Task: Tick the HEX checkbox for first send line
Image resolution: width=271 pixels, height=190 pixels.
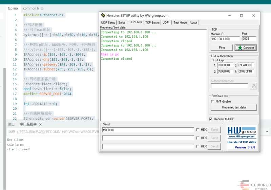Action: point(198,130)
